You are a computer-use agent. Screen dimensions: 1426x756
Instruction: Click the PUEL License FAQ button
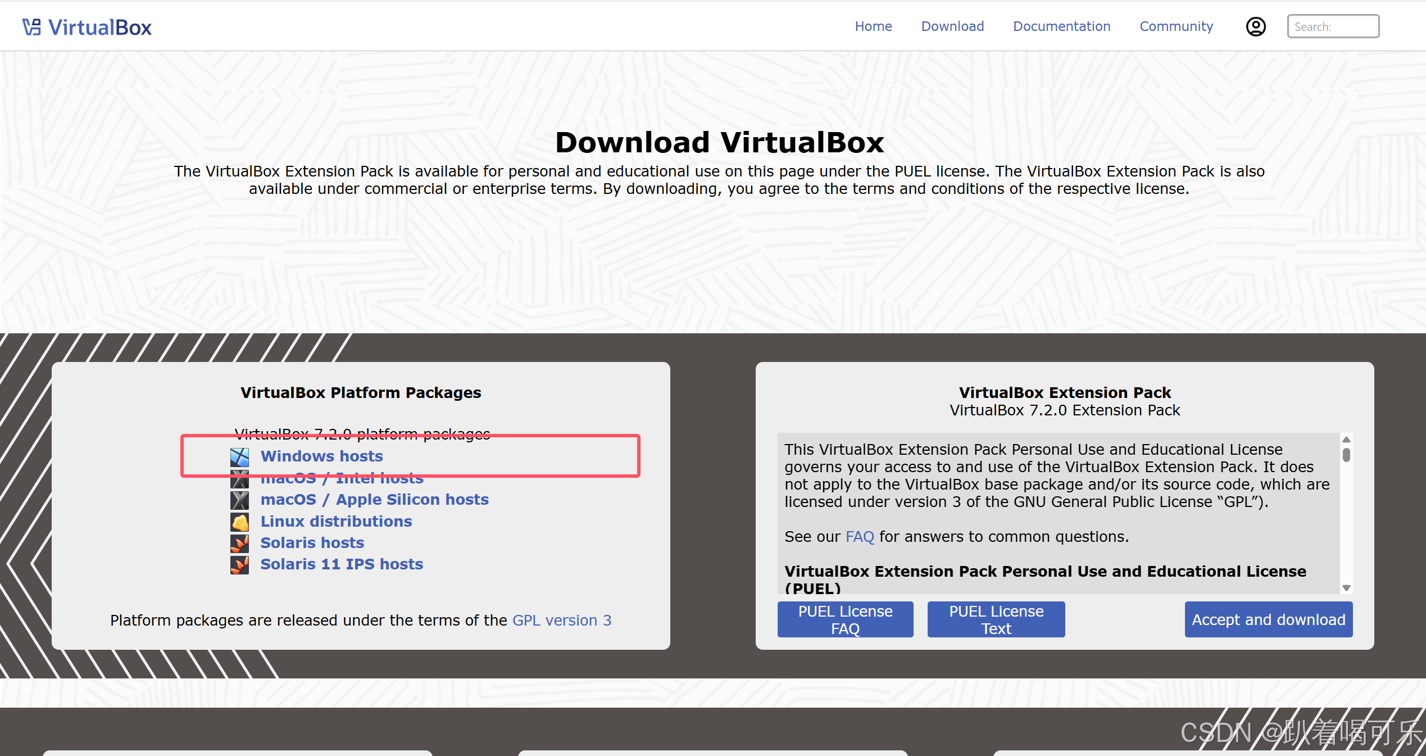click(x=845, y=619)
